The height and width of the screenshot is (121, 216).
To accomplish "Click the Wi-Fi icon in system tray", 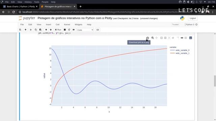I will pos(201,2).
